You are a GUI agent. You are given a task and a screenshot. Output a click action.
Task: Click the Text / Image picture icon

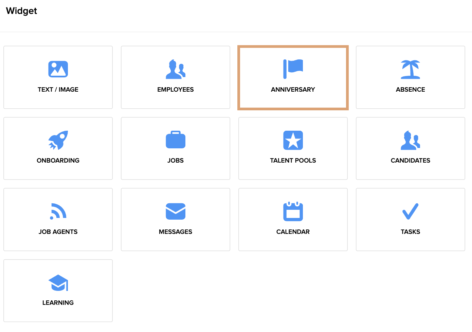coord(58,69)
